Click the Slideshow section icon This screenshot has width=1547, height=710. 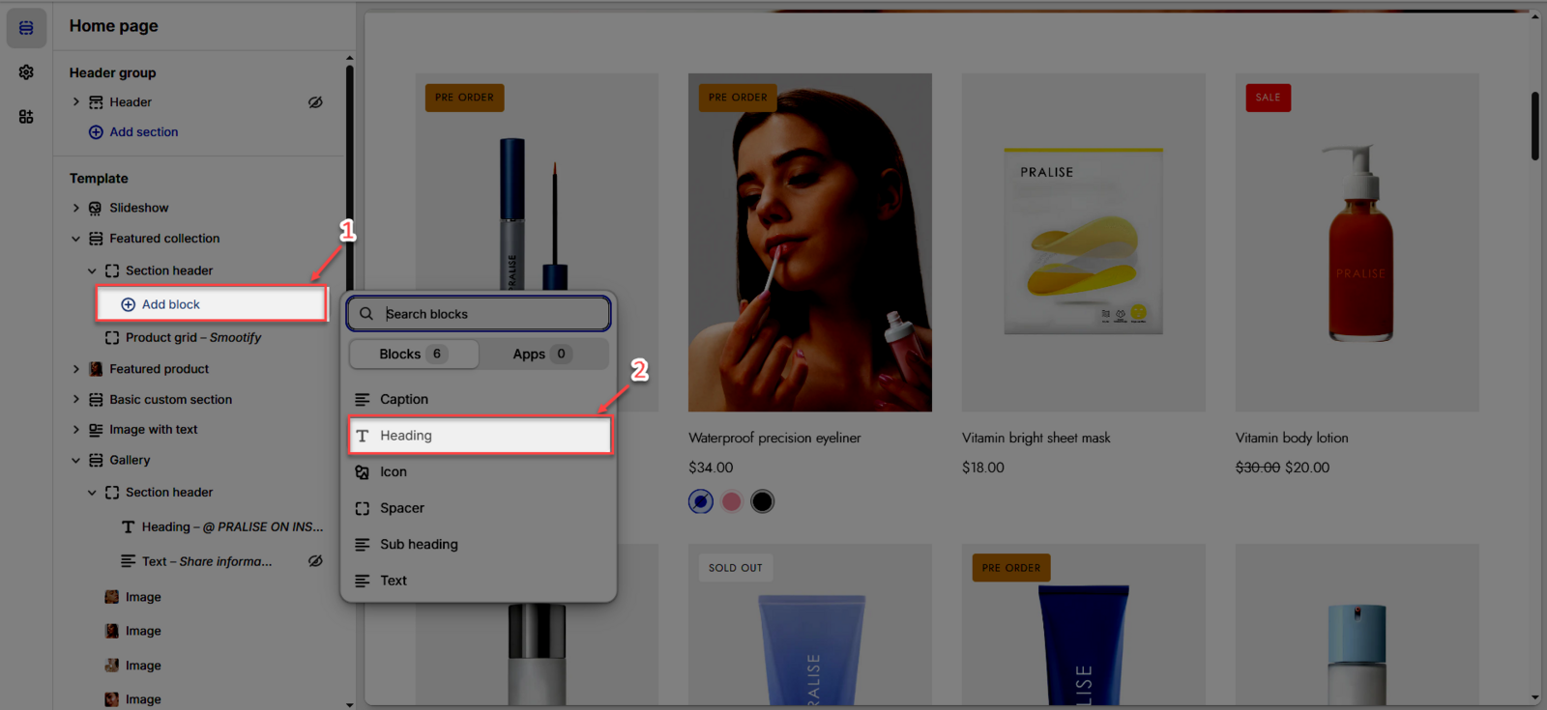coord(96,209)
